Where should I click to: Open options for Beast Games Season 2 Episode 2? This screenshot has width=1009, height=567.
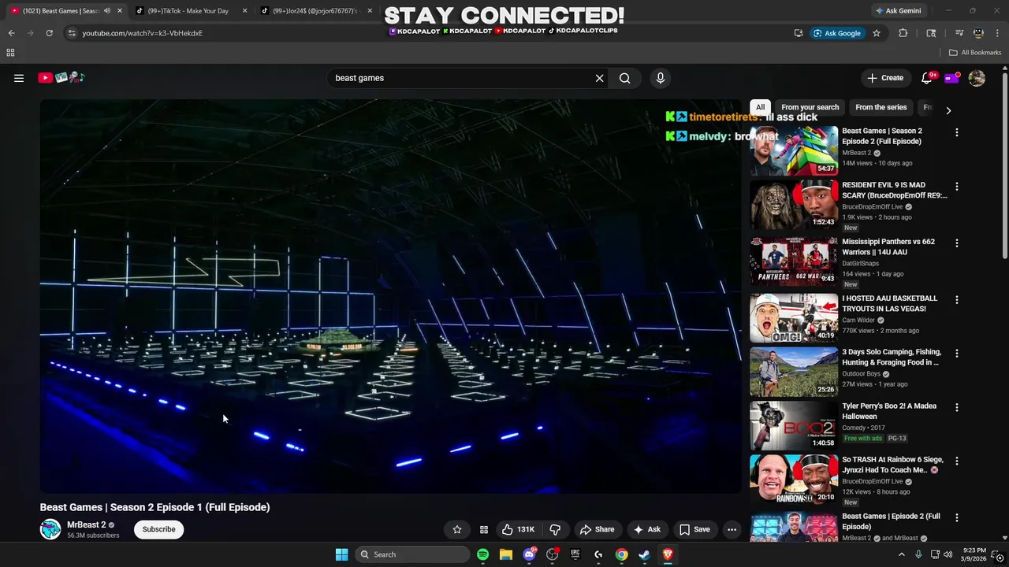[x=957, y=133]
